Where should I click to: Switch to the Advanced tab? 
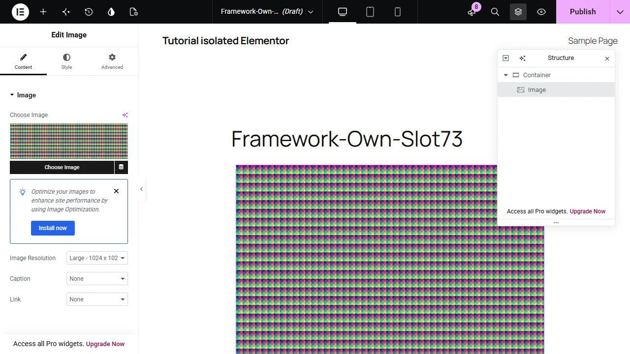(x=112, y=61)
